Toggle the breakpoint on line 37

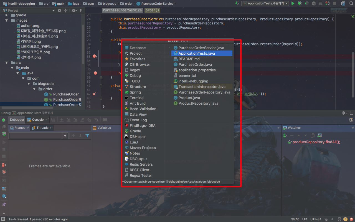(95, 73)
